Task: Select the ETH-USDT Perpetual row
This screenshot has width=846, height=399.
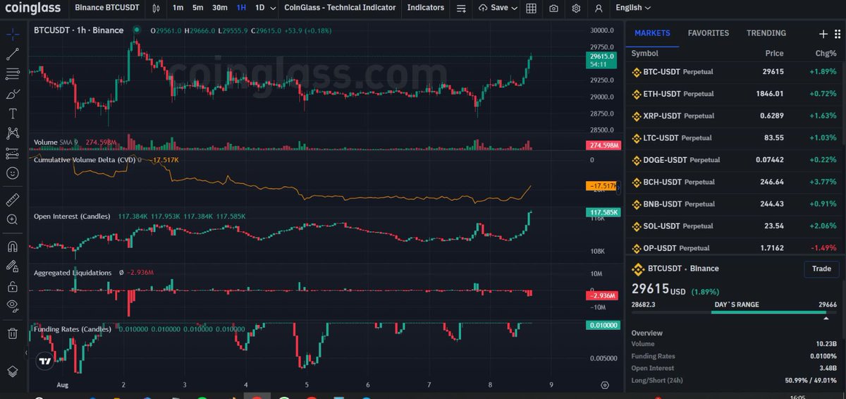Action: [733, 93]
